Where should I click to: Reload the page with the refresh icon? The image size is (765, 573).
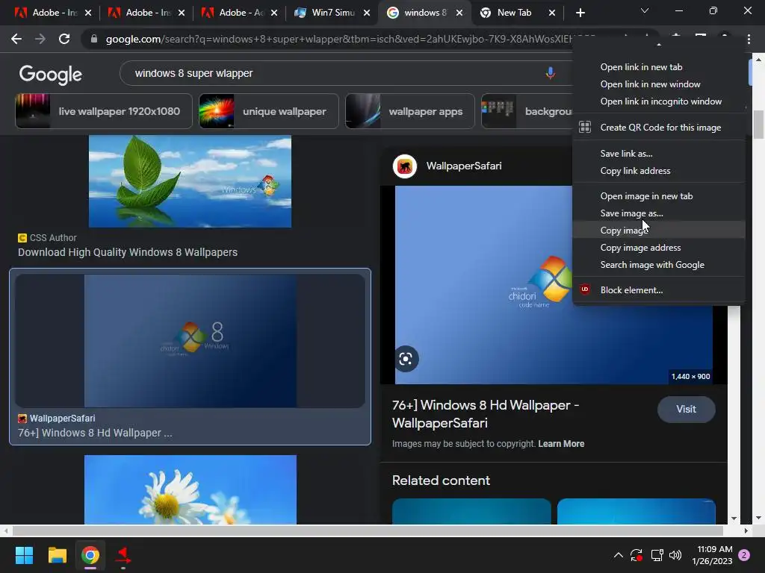[x=64, y=39]
